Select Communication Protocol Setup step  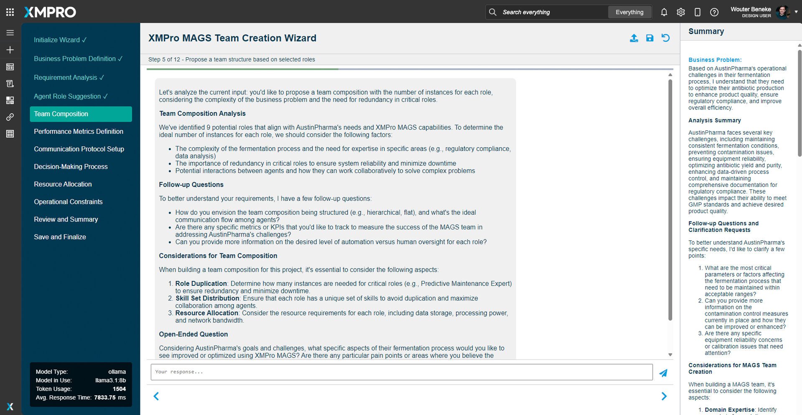point(79,149)
